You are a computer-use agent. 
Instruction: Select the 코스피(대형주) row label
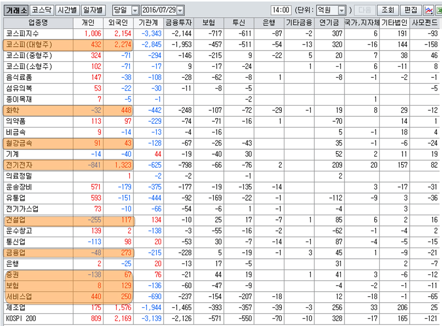(x=28, y=44)
